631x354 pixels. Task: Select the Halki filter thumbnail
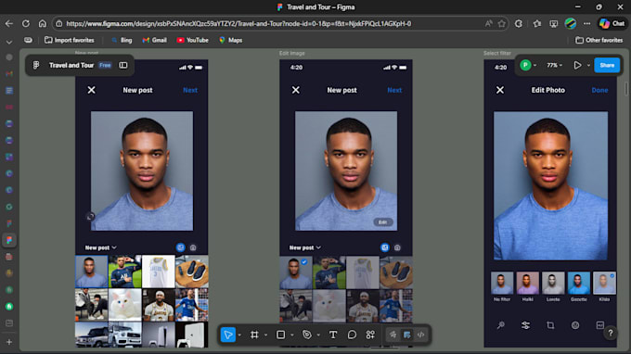(x=528, y=284)
